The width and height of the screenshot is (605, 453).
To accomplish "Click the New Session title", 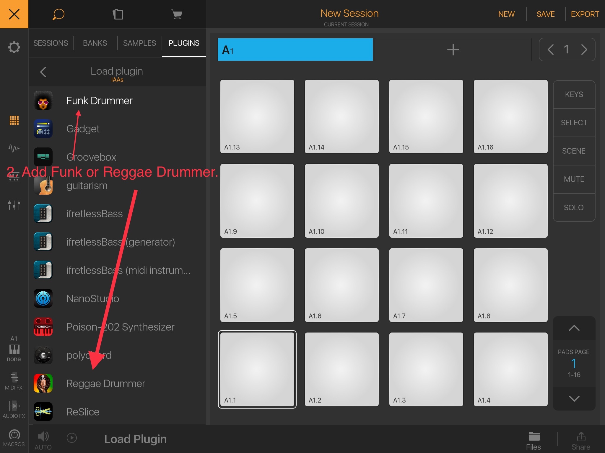I will click(x=349, y=13).
